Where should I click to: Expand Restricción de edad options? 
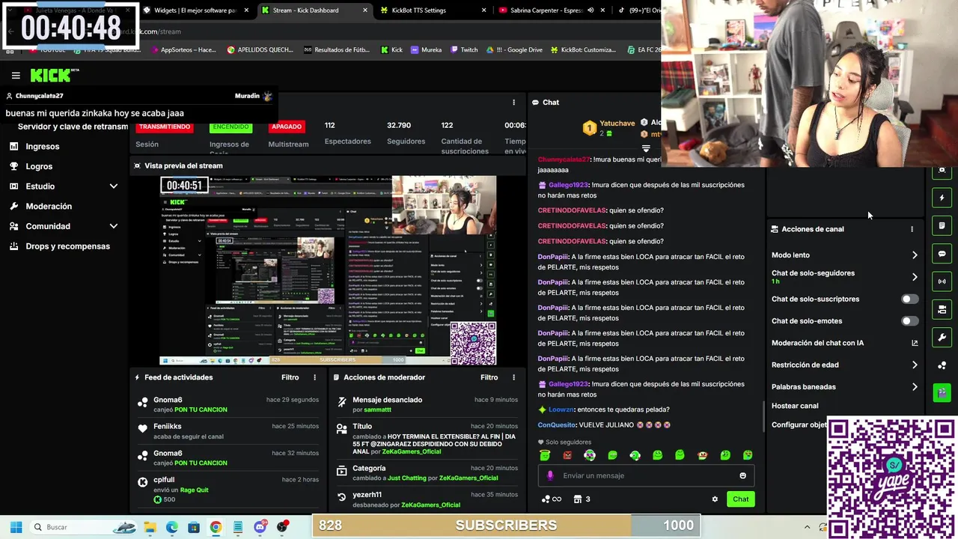coord(915,365)
